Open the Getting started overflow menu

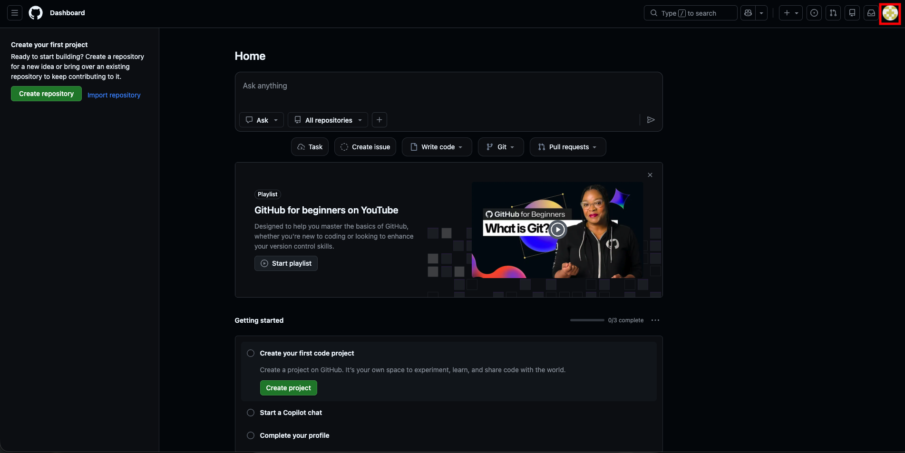pos(655,320)
